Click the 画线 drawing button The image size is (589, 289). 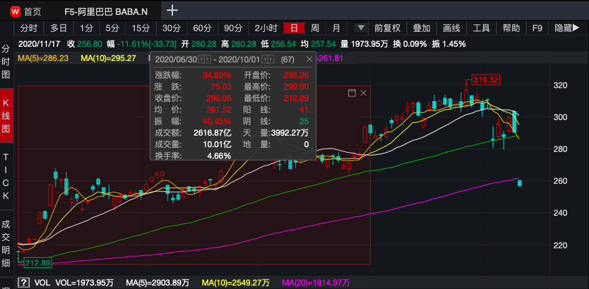[x=451, y=28]
